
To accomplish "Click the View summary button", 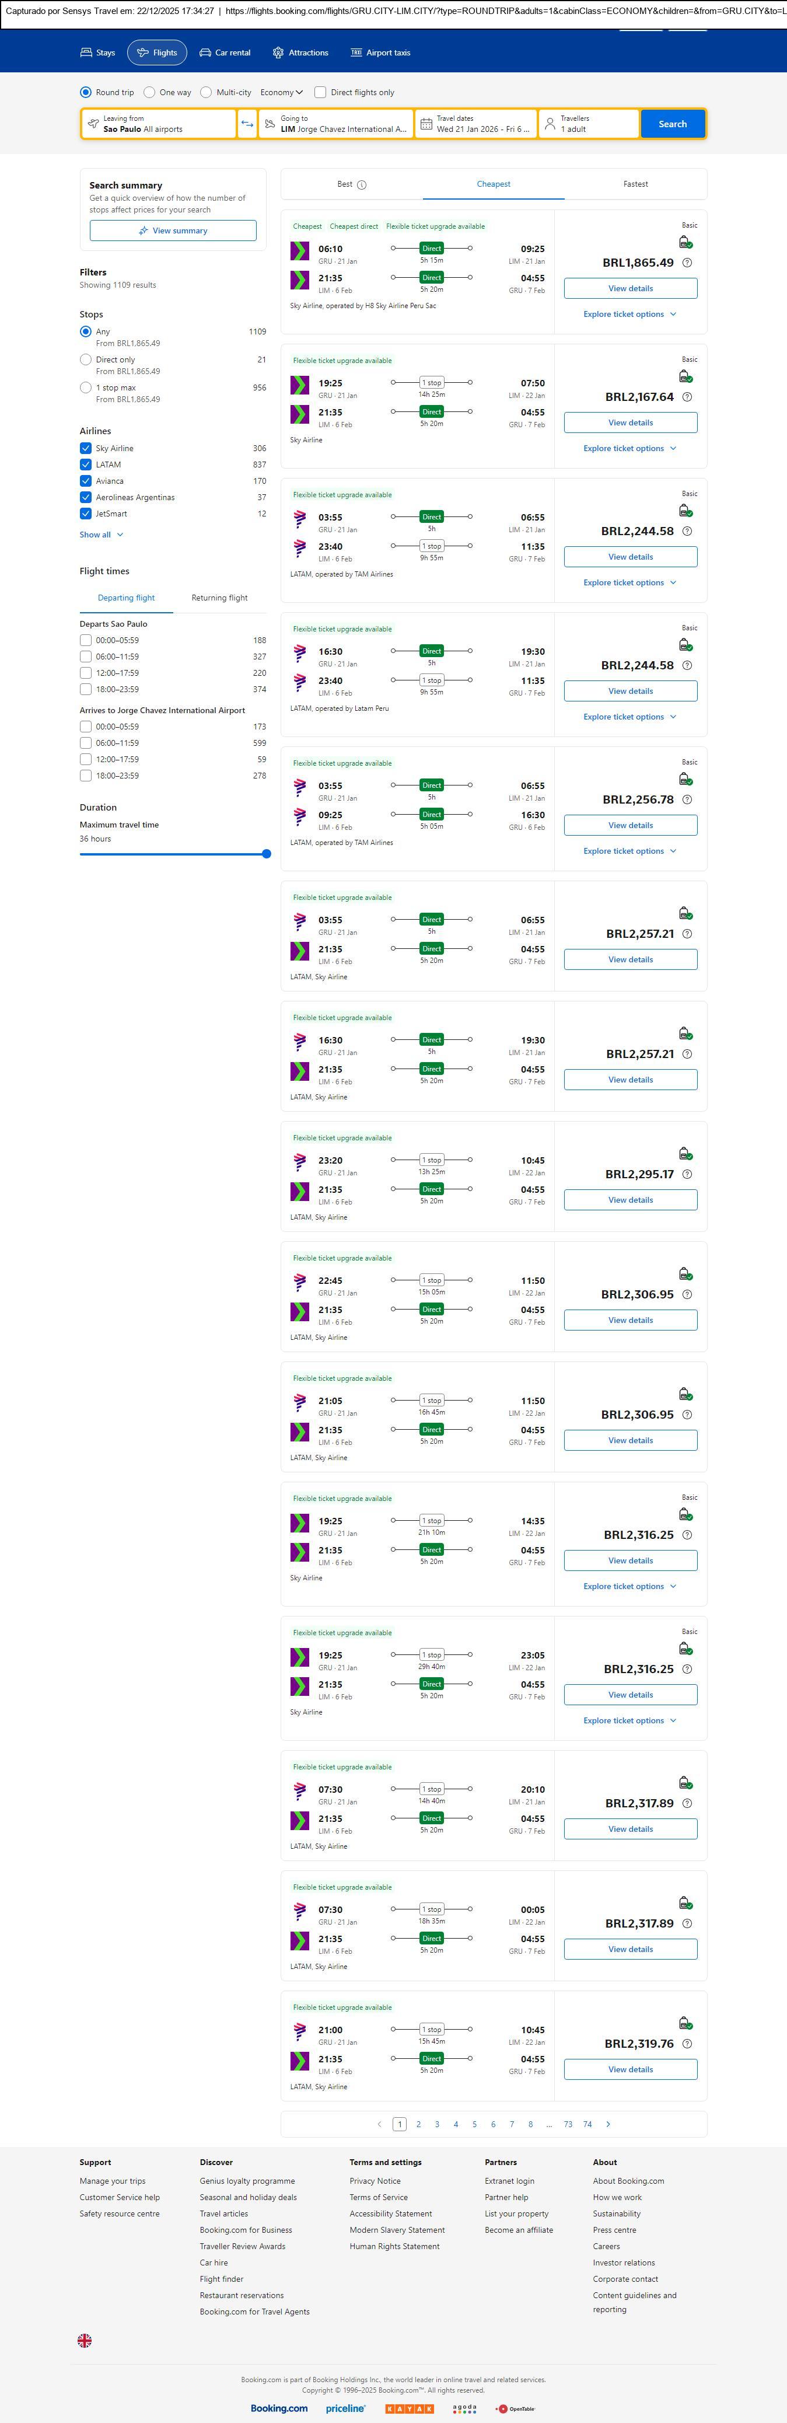I will 173,231.
